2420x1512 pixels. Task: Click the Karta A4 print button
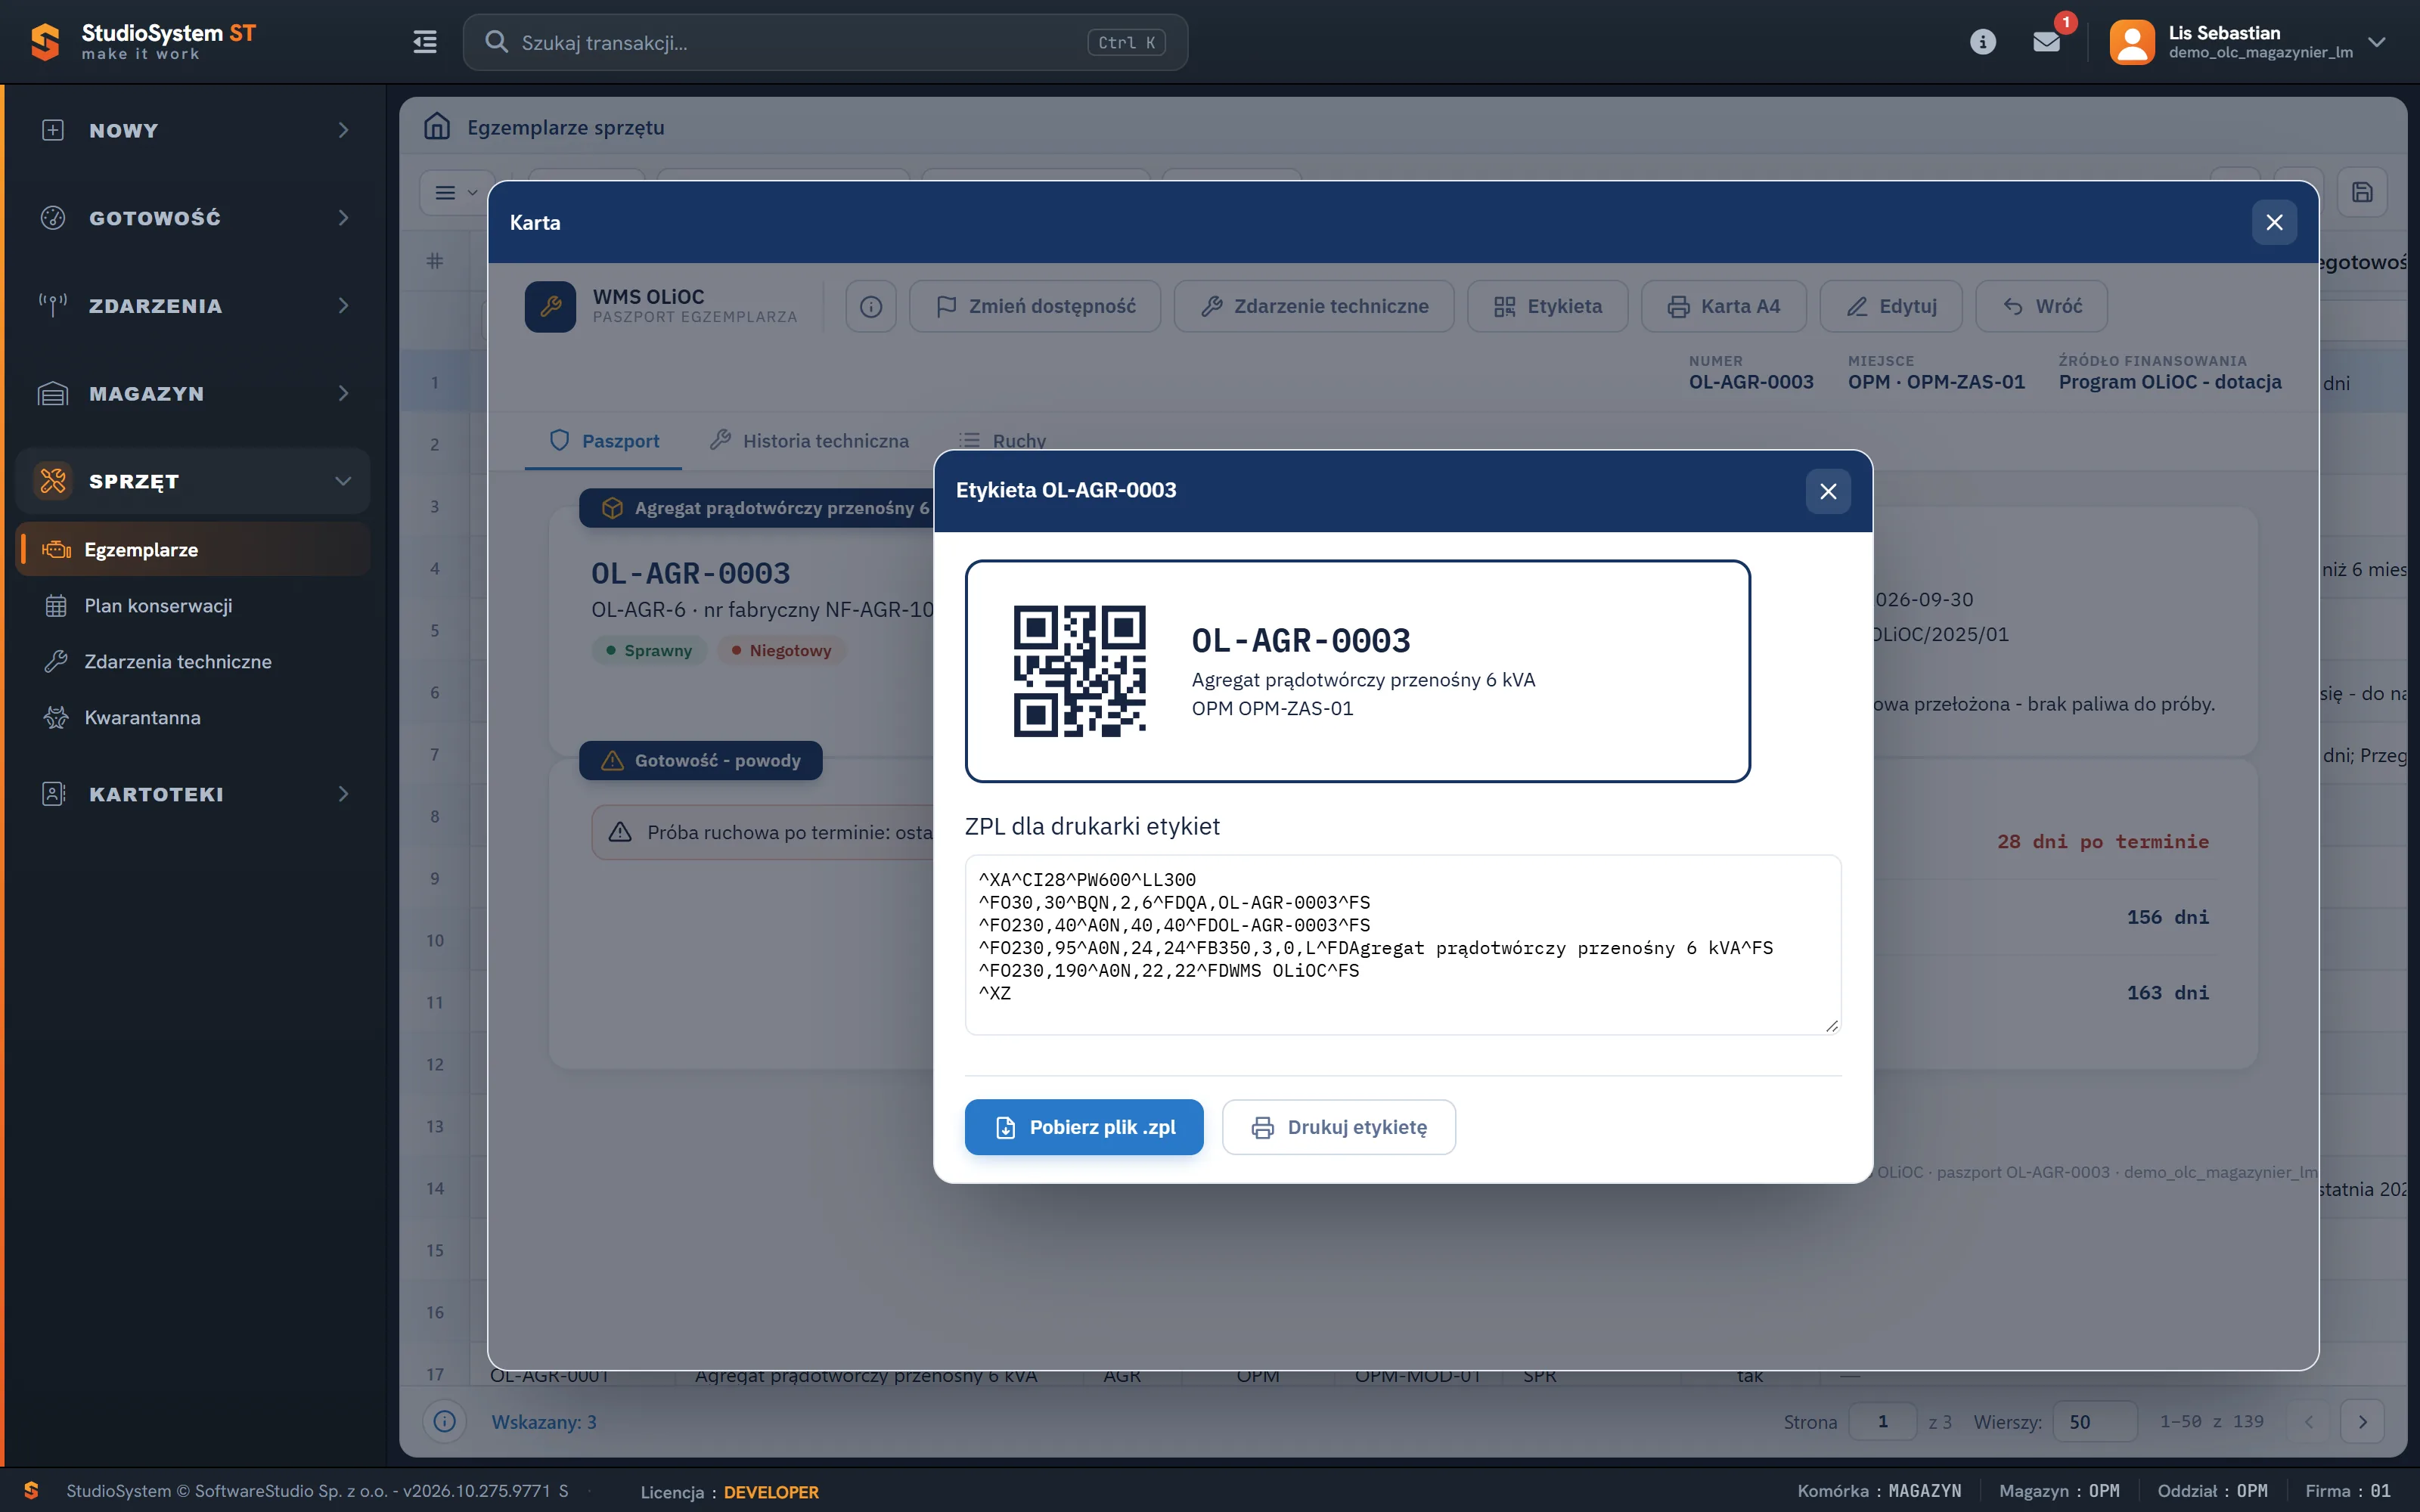tap(1724, 306)
